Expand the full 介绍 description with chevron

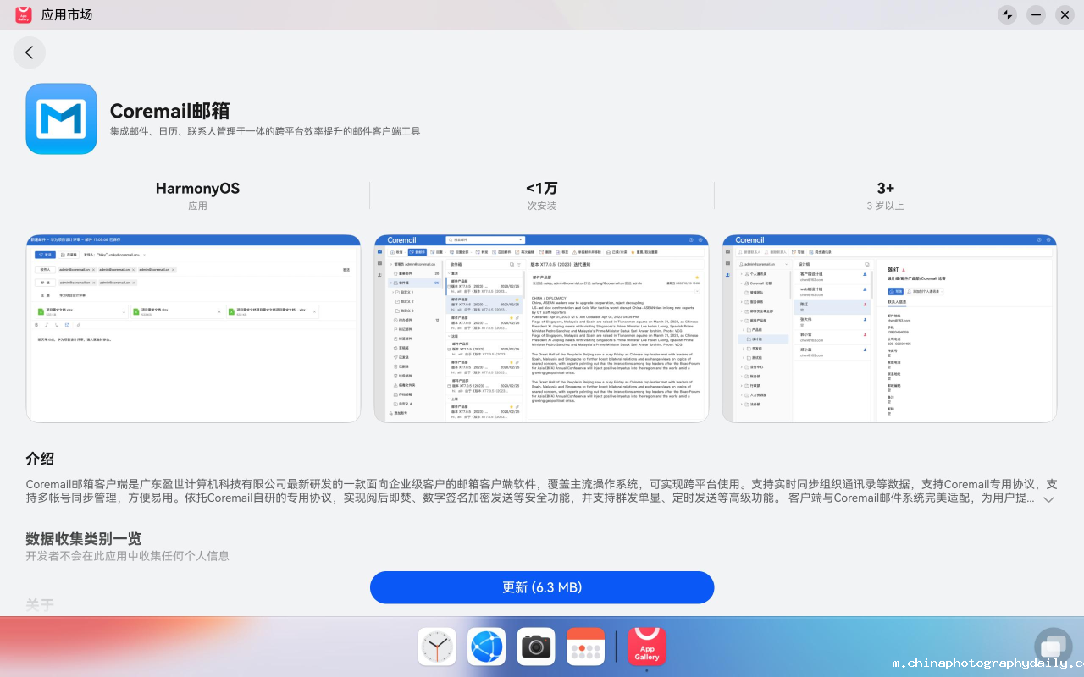pos(1048,499)
